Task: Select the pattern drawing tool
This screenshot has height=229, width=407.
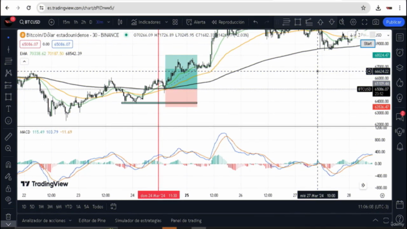Action: pos(8,73)
